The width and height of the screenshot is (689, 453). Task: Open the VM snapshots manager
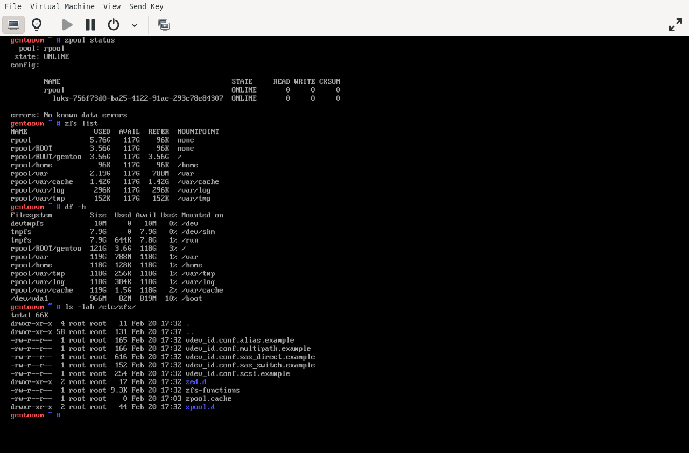(x=164, y=25)
